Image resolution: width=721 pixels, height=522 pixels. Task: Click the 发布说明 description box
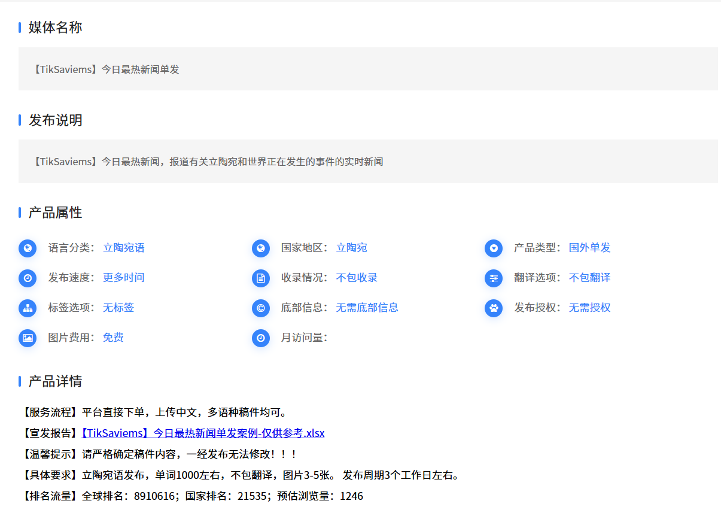pyautogui.click(x=368, y=161)
